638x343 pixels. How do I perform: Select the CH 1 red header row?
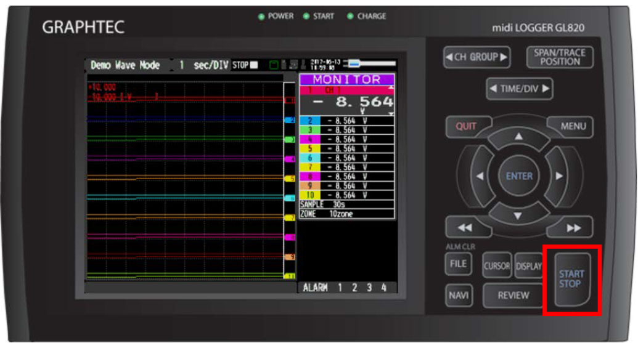346,91
